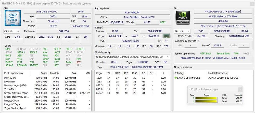
Task: Click the ECC value Nie
Action: (165, 62)
